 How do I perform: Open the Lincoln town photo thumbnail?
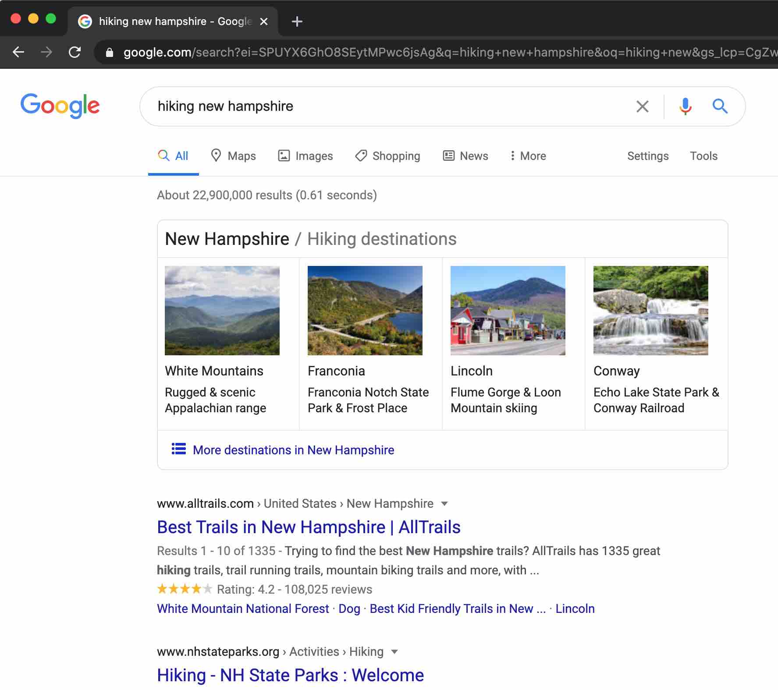[x=508, y=311]
